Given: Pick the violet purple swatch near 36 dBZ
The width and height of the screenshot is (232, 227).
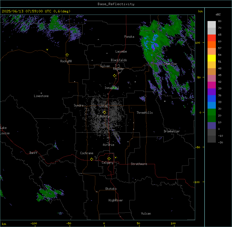Looking at the screenshot, I should coord(212,92).
